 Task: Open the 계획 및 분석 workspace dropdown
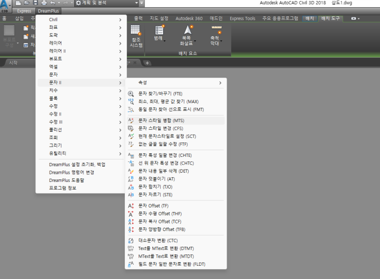(137, 3)
